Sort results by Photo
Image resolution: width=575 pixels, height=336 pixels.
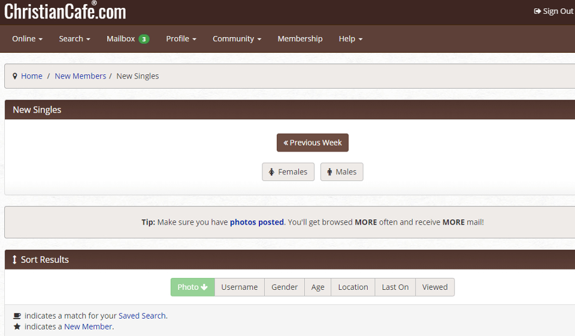point(192,287)
